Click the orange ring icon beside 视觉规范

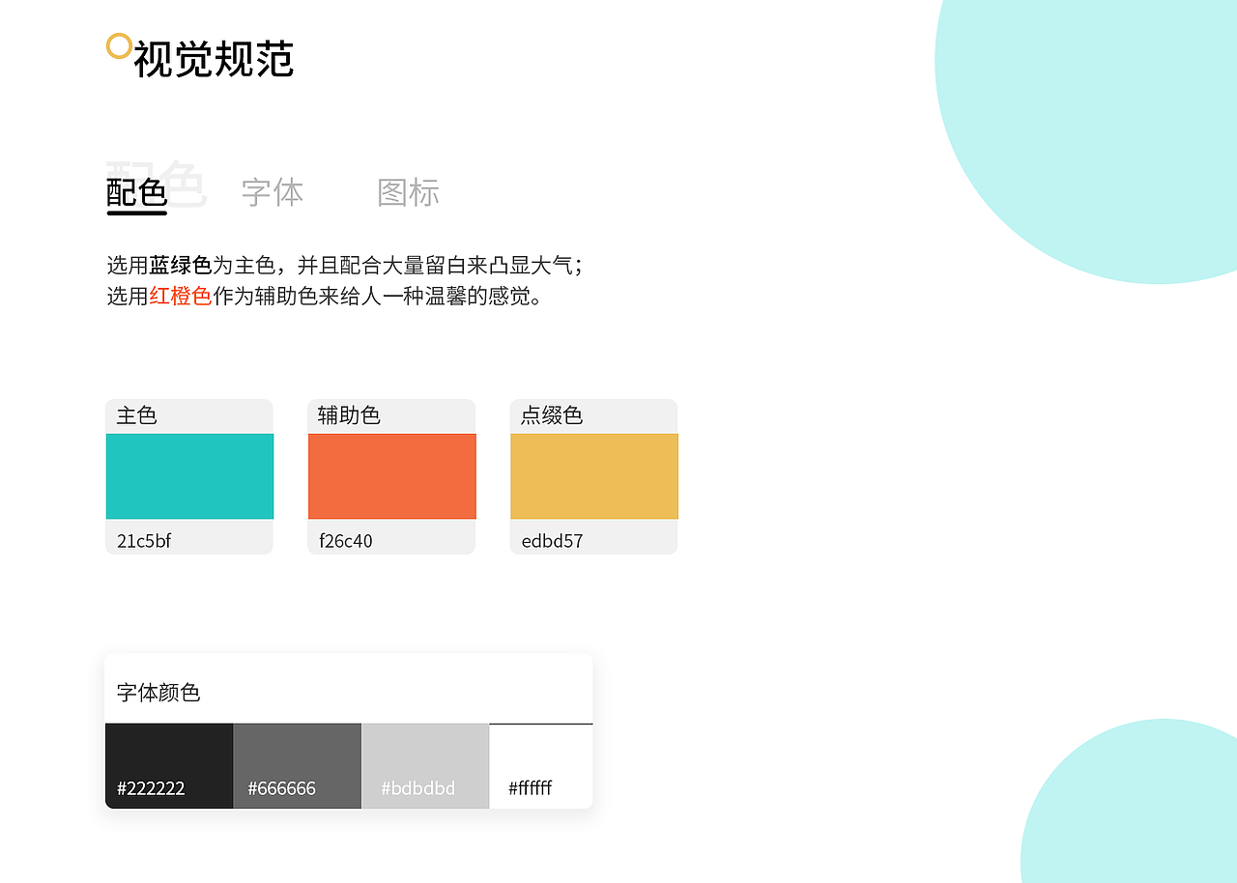pos(119,45)
